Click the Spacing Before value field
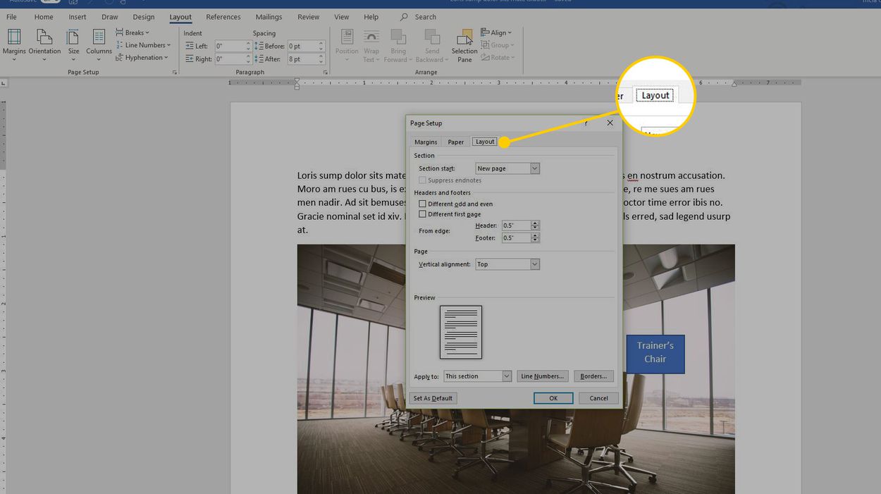 tap(302, 46)
